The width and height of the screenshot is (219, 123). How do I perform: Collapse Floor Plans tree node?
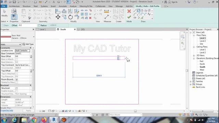(x=194, y=35)
